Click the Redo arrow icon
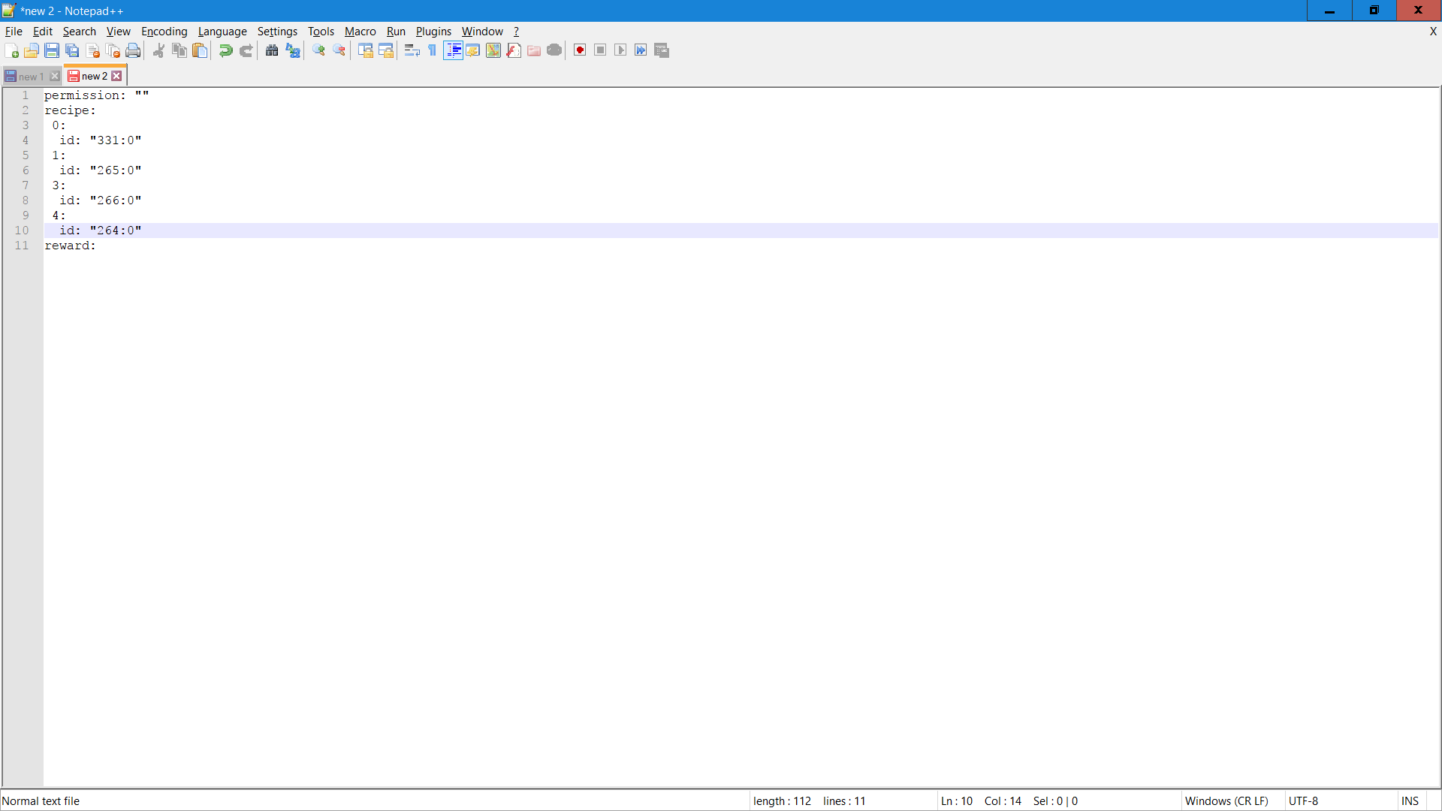The width and height of the screenshot is (1442, 811). pos(246,50)
